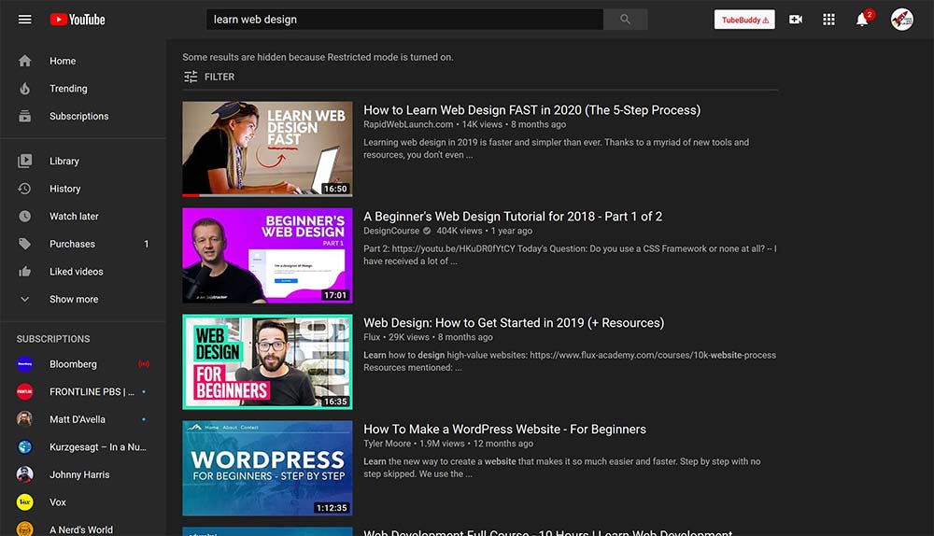Screen dimensions: 934x536
Task: Open 'How To Make a WordPress Website' title
Action: pyautogui.click(x=504, y=430)
